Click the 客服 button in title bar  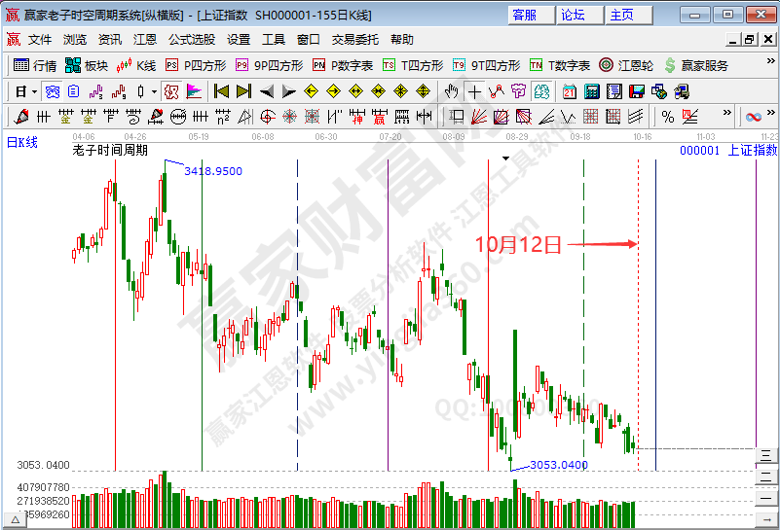tap(524, 15)
